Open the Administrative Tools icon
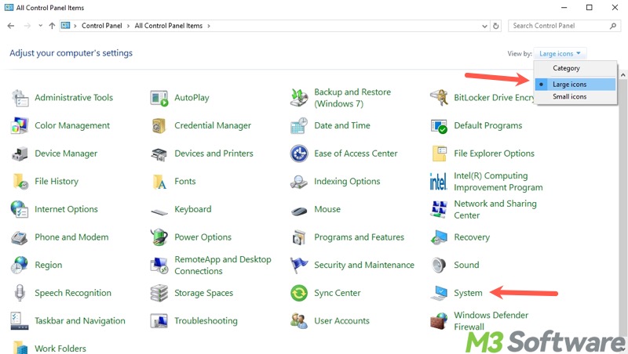This screenshot has width=628, height=354. click(x=20, y=98)
